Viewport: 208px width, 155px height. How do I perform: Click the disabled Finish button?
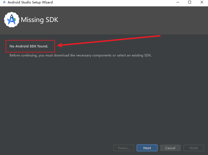194,148
